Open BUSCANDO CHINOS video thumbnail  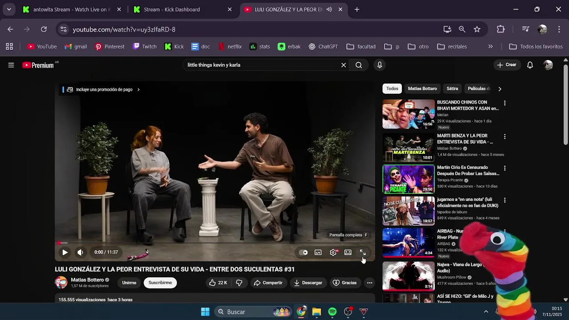click(409, 114)
